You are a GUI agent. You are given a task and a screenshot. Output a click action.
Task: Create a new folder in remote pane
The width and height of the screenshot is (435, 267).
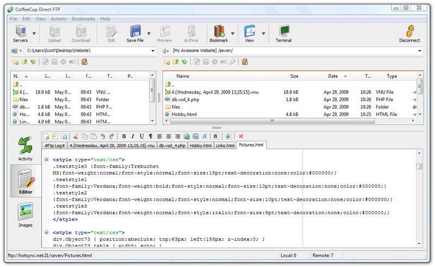coord(167,62)
